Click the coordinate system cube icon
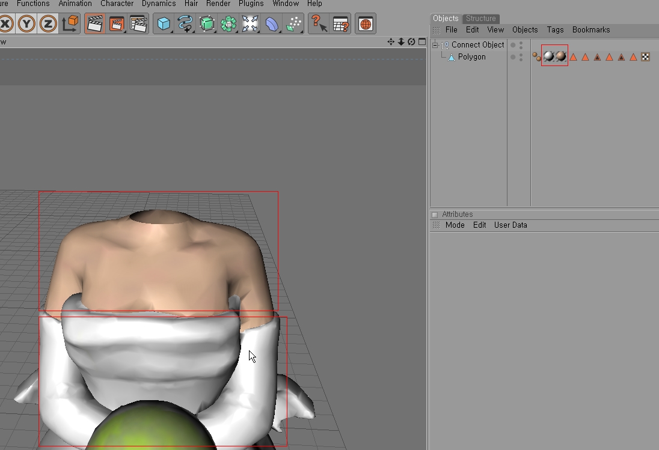This screenshot has width=659, height=450. point(70,24)
